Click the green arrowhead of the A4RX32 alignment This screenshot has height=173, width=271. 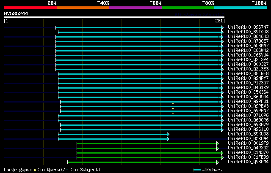(218, 149)
